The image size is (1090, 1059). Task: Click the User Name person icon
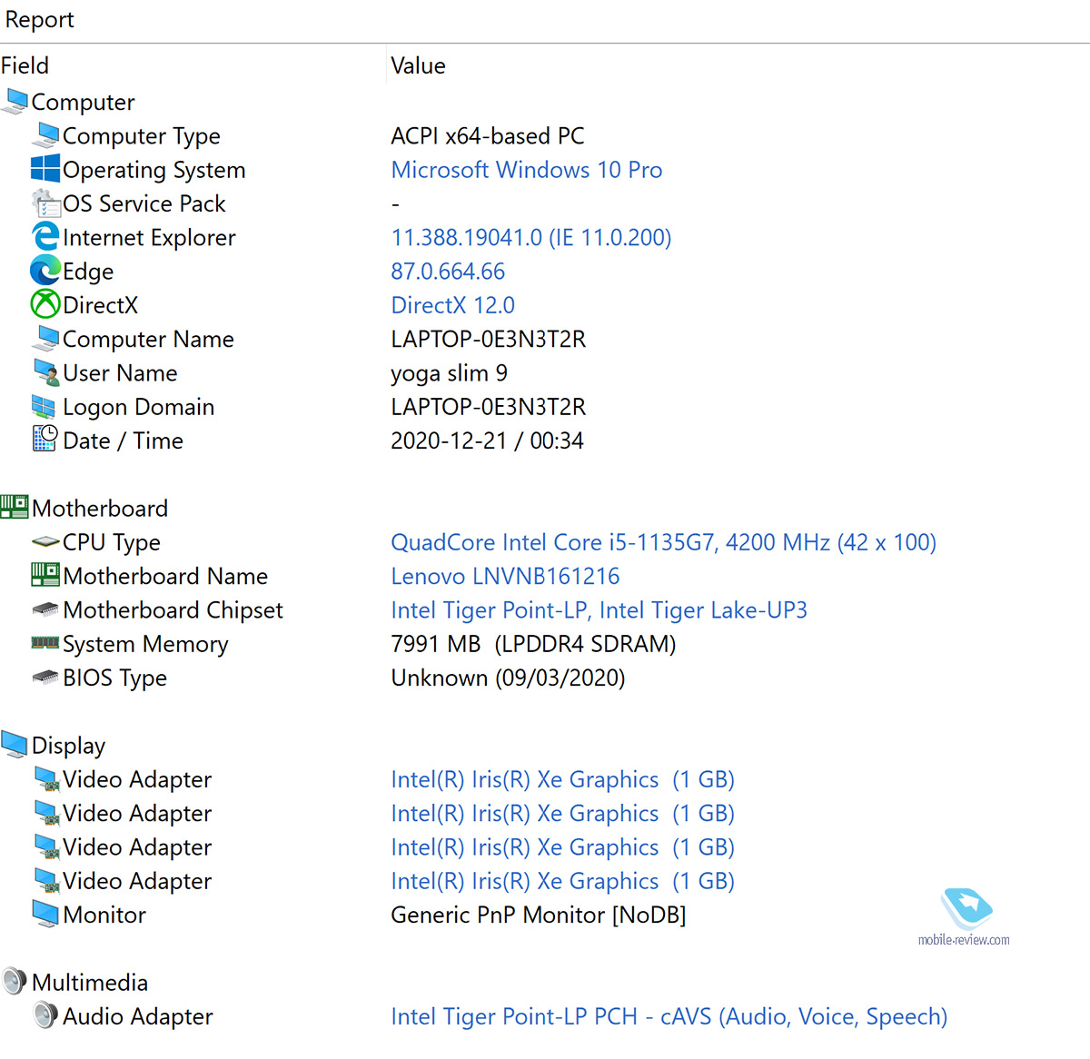click(45, 372)
